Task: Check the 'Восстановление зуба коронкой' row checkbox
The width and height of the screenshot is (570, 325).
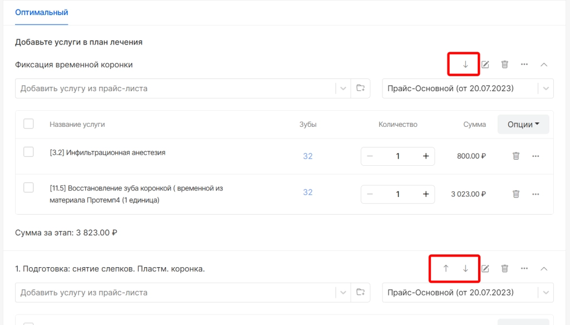Action: coord(28,188)
